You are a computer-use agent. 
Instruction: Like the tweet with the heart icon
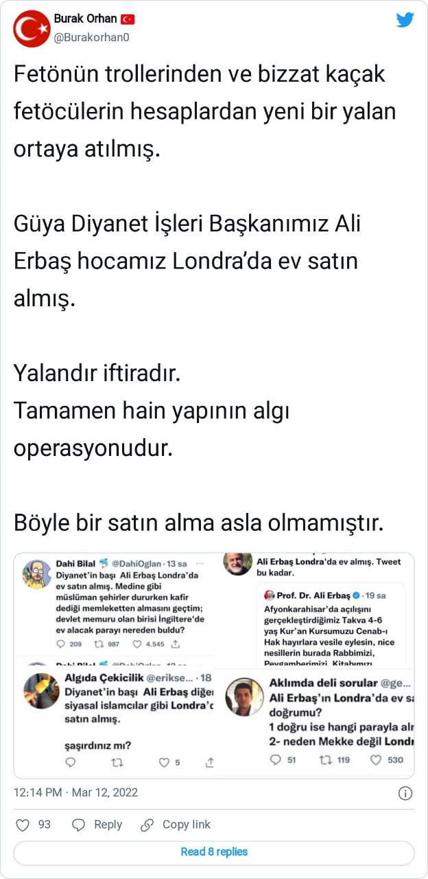click(23, 825)
